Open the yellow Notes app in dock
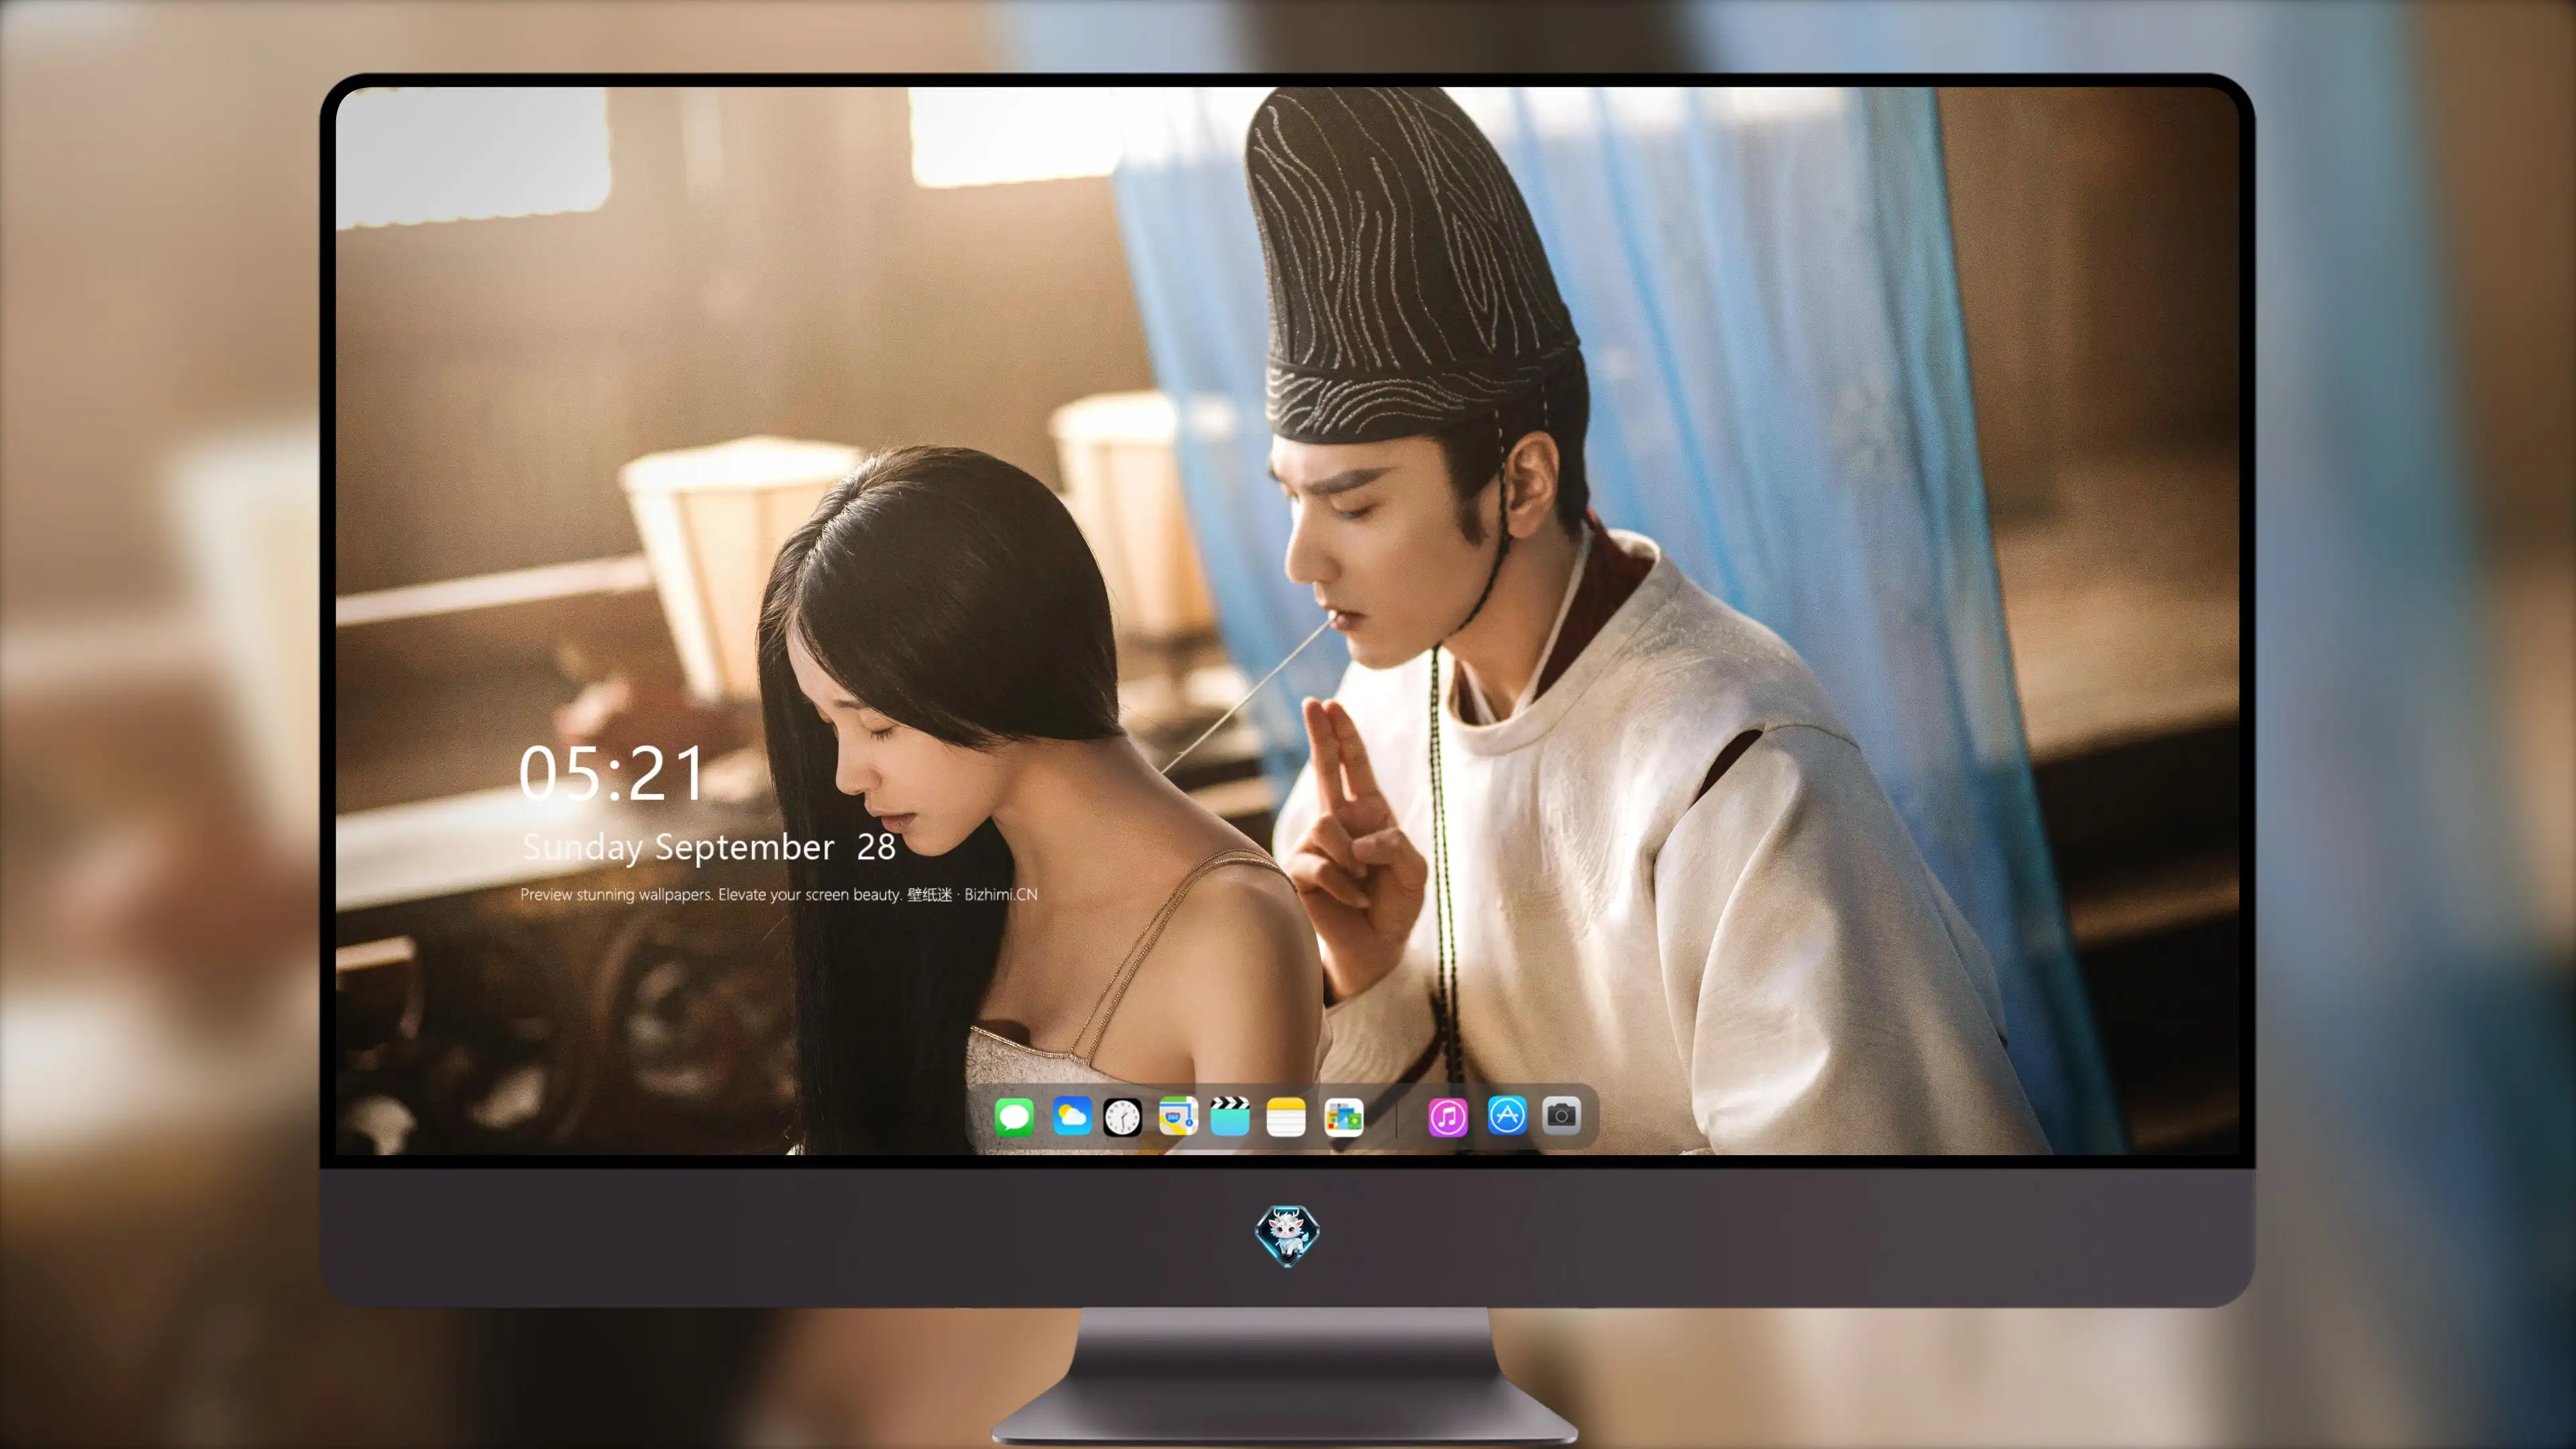This screenshot has height=1449, width=2576. click(x=1286, y=1117)
